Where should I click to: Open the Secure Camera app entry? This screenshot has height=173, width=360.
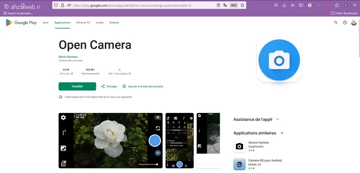(258, 146)
